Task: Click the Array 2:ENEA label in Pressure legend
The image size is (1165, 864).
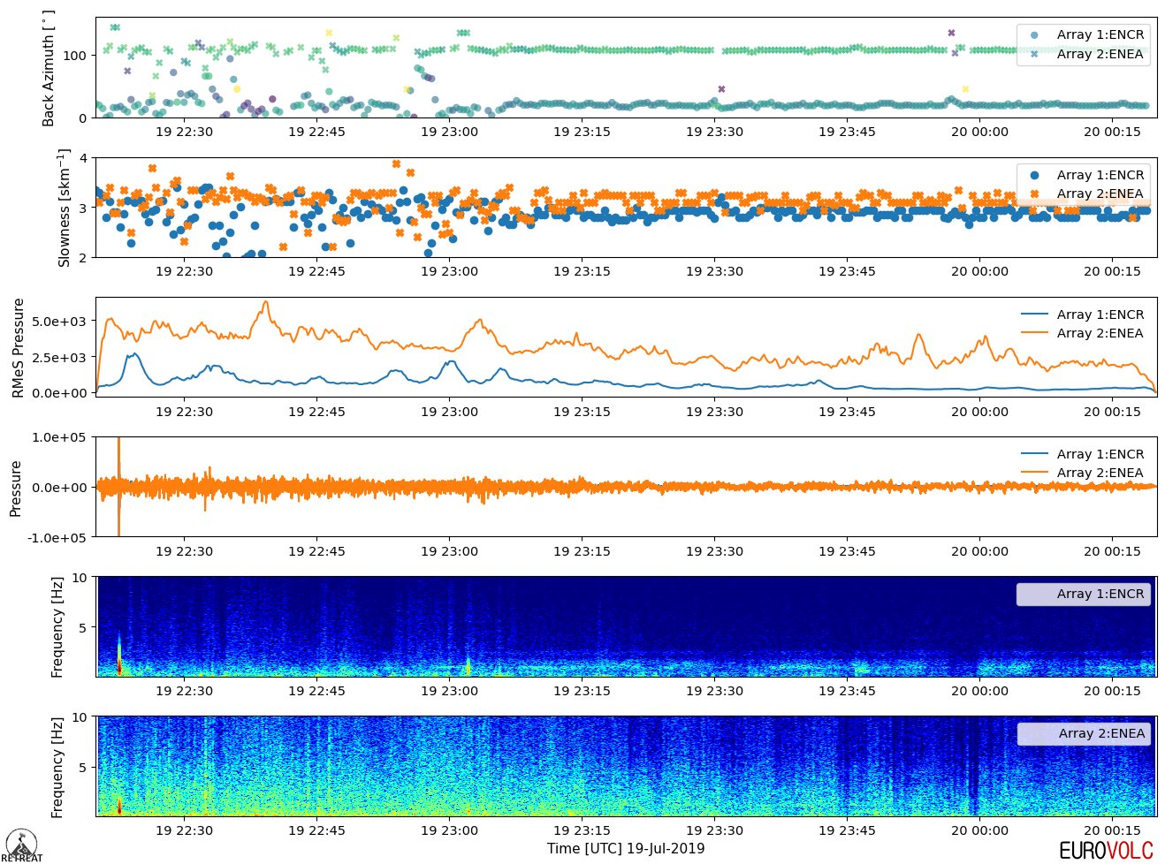Action: 1100,473
